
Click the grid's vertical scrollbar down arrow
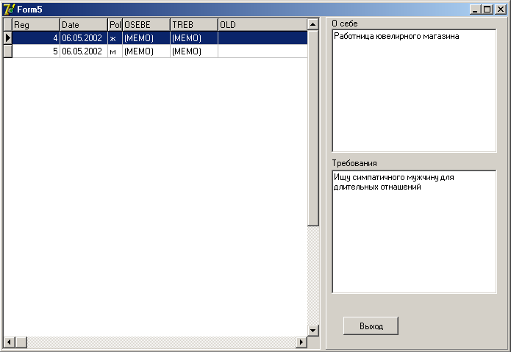tap(313, 331)
